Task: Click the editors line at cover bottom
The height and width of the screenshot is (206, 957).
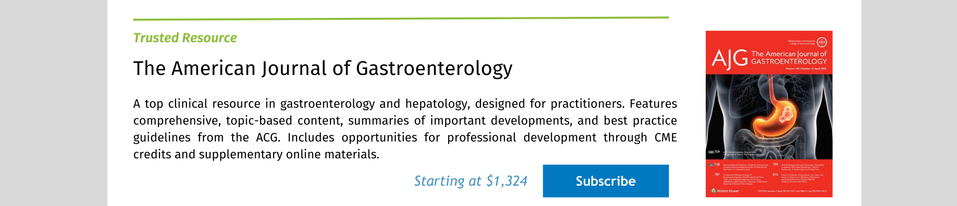Action: tap(792, 191)
